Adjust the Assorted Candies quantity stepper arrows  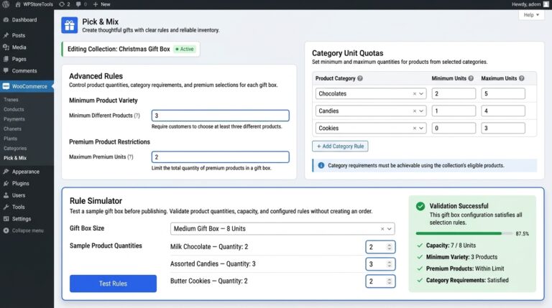pos(390,264)
